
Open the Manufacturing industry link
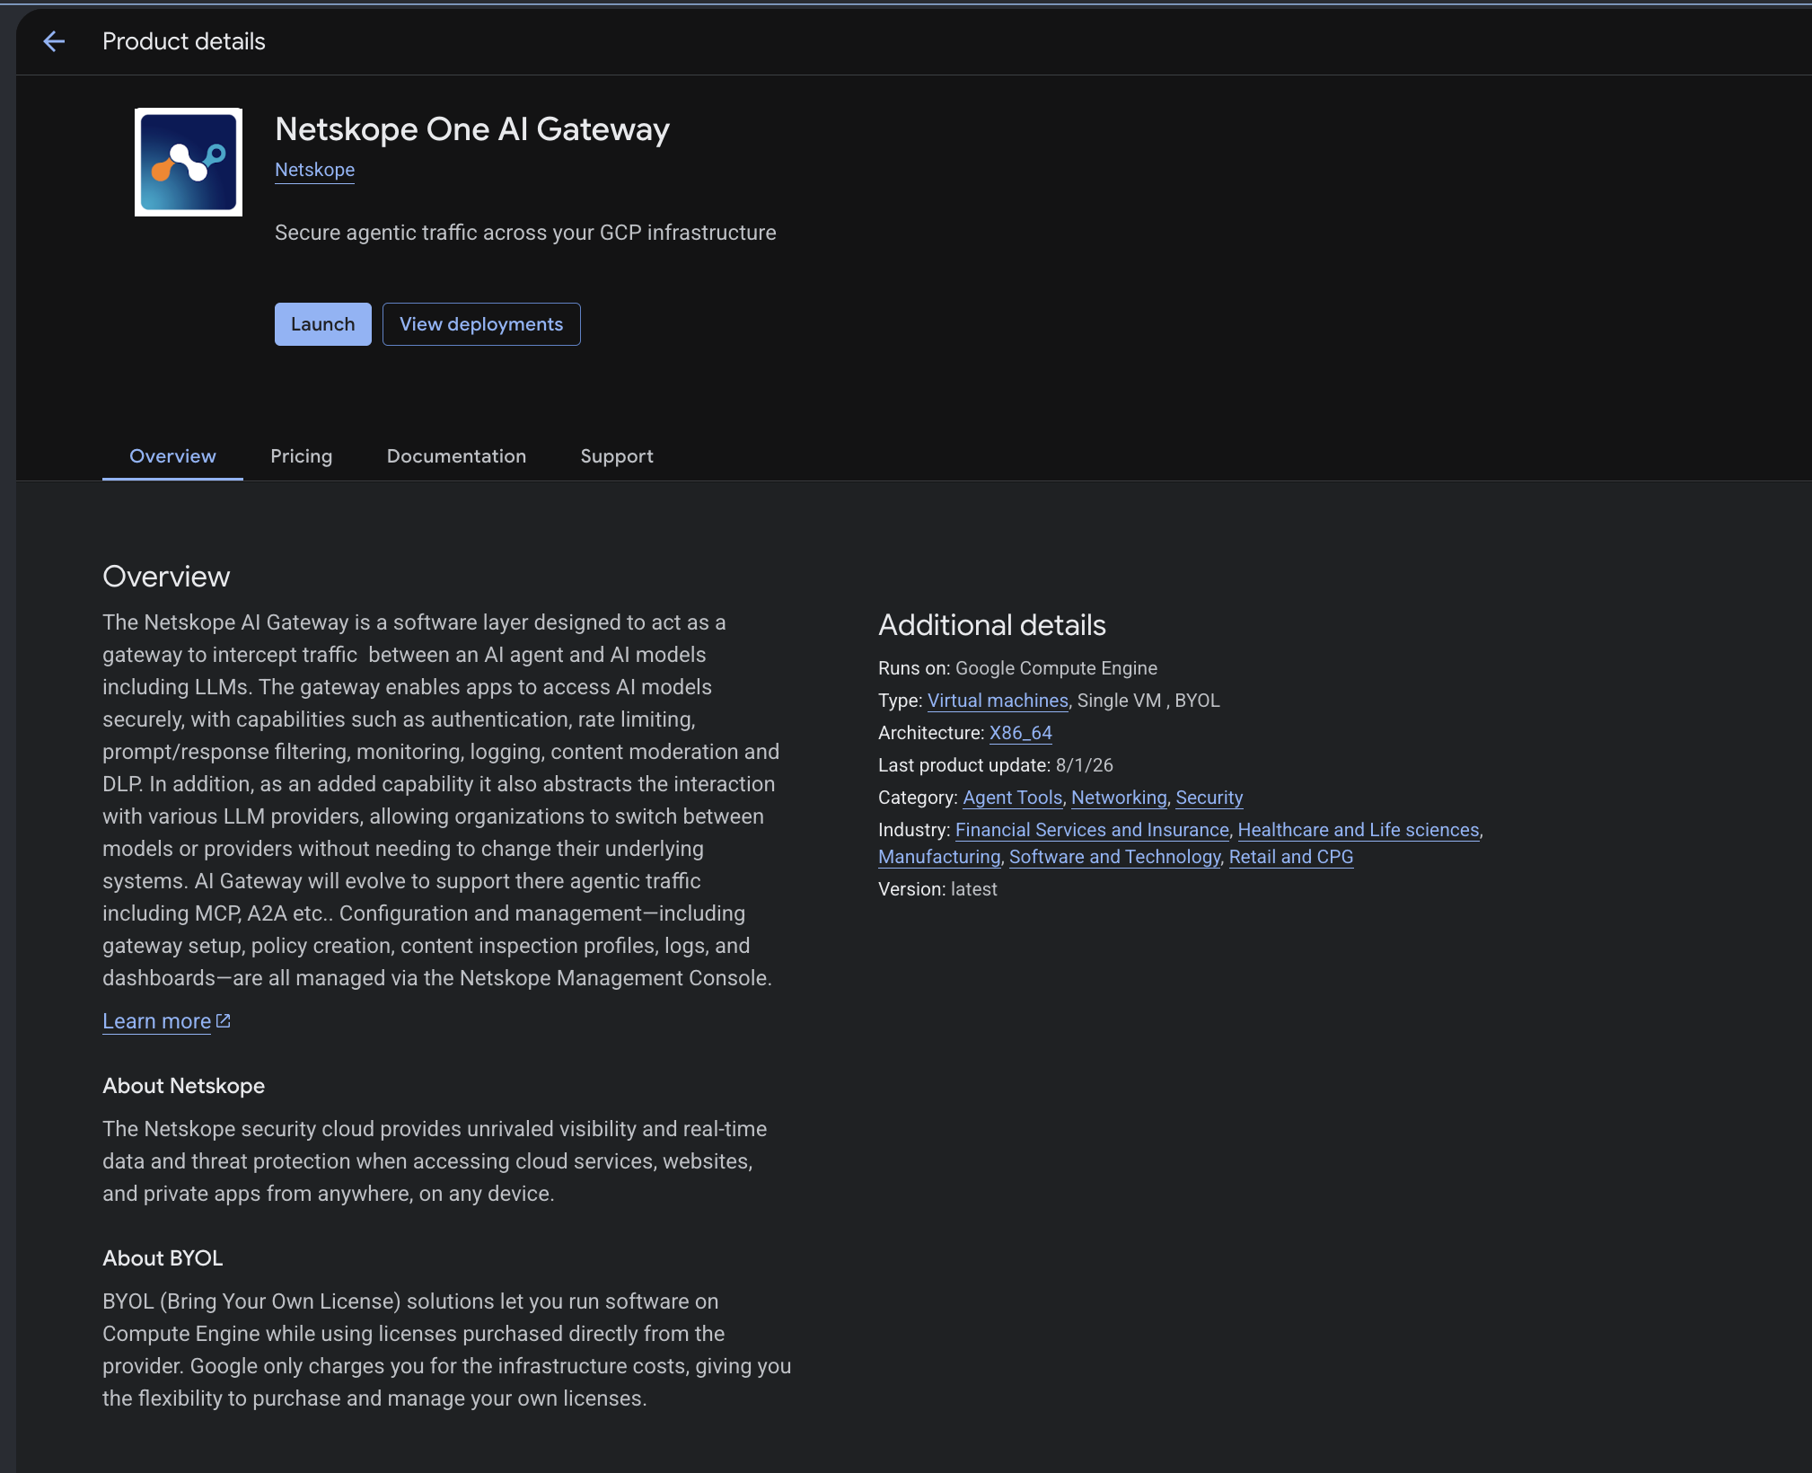pos(939,857)
